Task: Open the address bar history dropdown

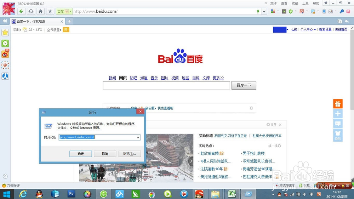Action: point(264,11)
